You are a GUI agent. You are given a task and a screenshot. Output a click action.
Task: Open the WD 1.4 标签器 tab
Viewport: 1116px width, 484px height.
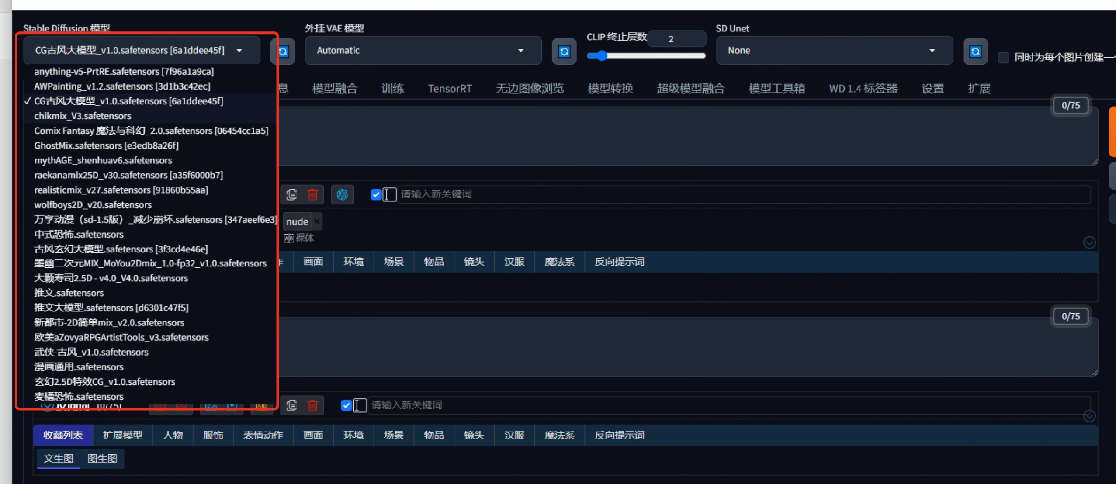pyautogui.click(x=863, y=89)
